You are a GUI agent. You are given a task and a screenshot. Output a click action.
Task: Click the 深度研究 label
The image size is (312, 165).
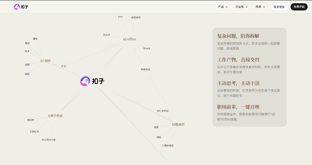pos(136,17)
